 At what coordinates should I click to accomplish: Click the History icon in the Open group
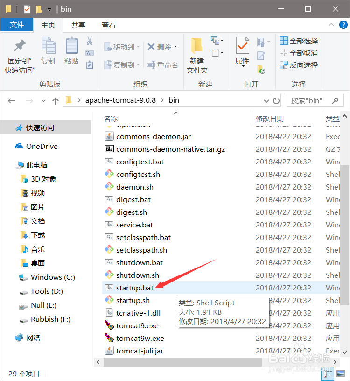point(261,70)
